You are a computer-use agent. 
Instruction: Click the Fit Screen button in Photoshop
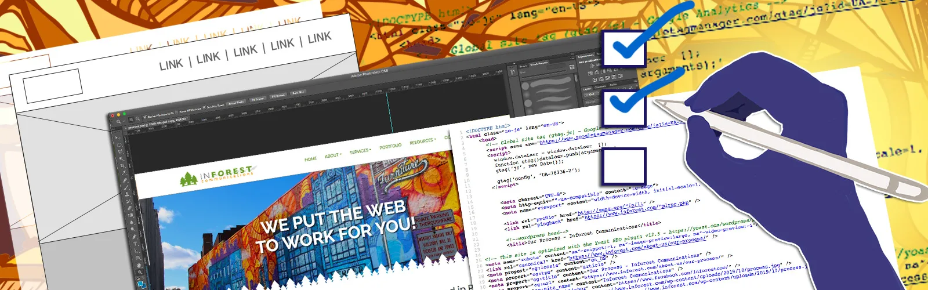(258, 99)
